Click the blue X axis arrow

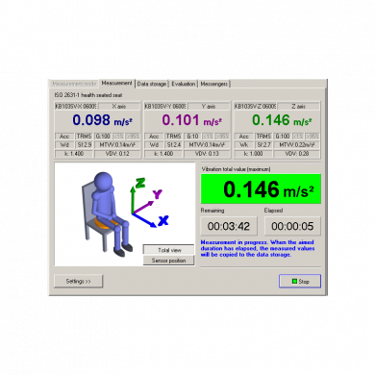(x=144, y=220)
